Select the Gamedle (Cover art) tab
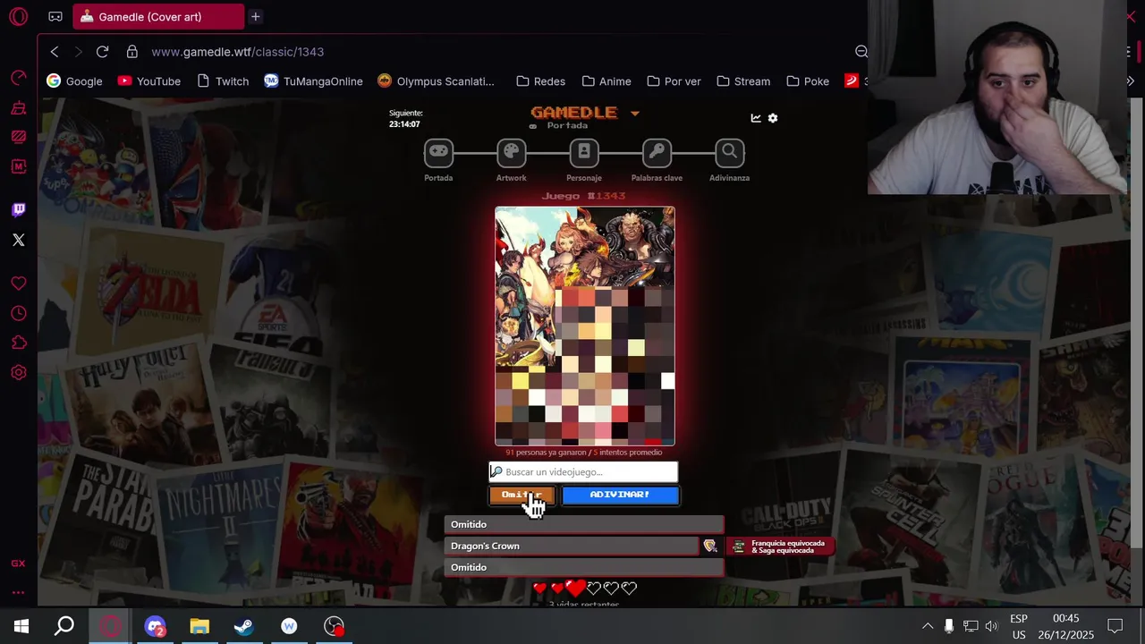 pos(157,17)
